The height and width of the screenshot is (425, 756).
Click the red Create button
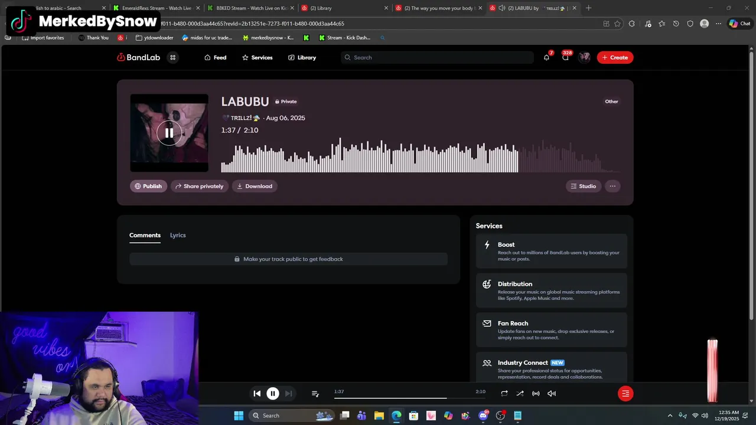[615, 57]
